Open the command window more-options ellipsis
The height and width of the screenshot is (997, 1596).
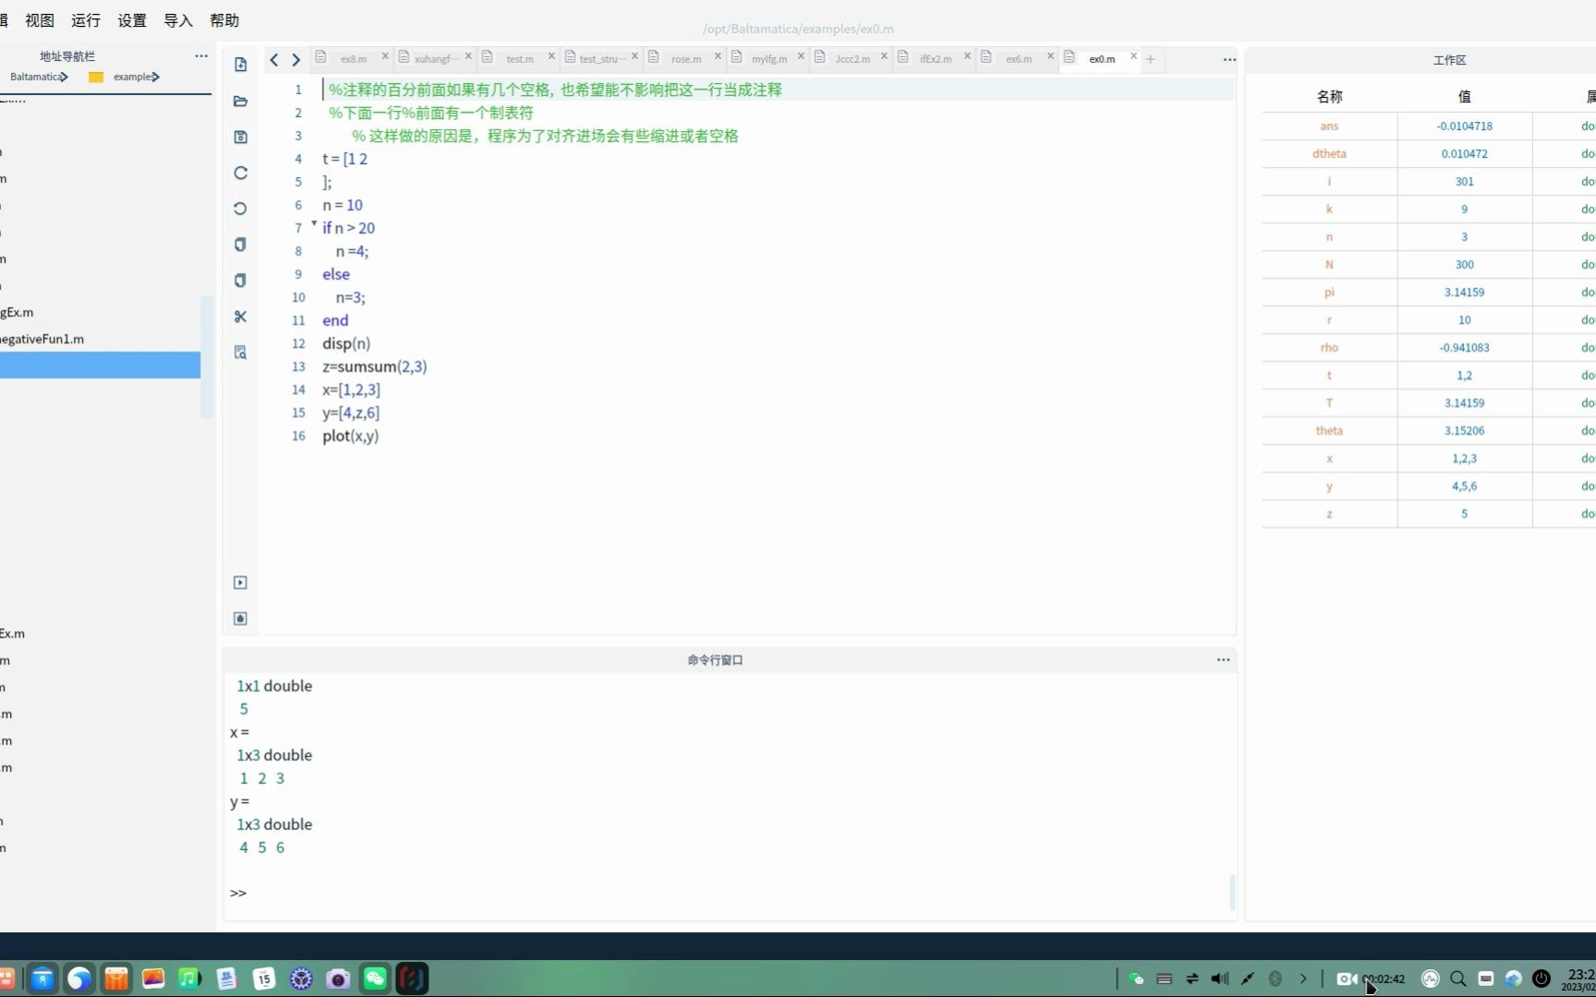coord(1223,660)
